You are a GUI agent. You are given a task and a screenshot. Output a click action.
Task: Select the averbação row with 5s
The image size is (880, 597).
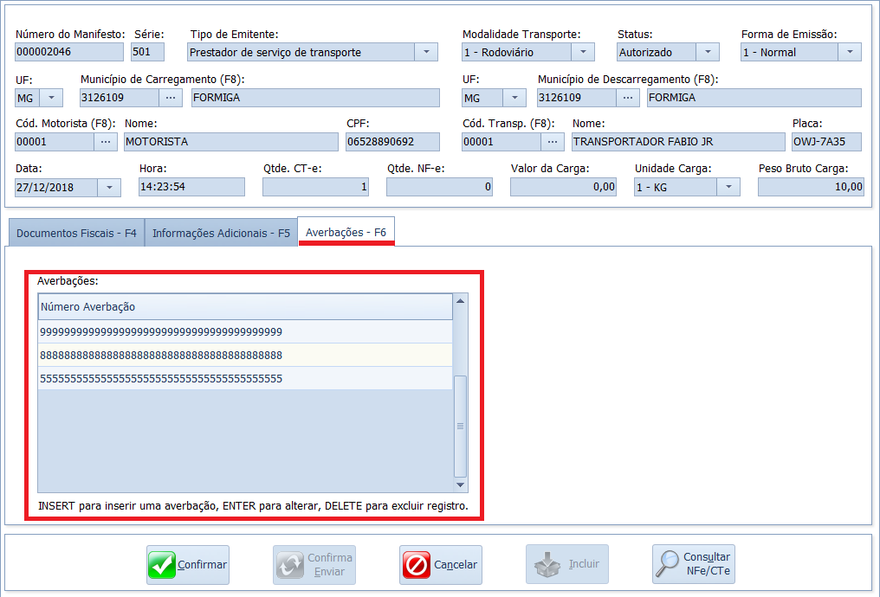click(x=244, y=379)
